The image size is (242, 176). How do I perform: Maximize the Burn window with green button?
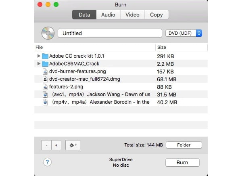point(56,4)
